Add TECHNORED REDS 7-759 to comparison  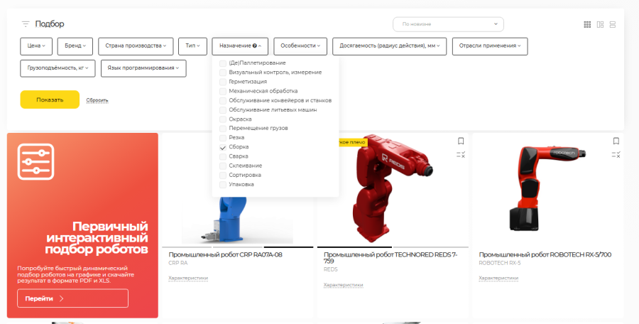coord(461,155)
